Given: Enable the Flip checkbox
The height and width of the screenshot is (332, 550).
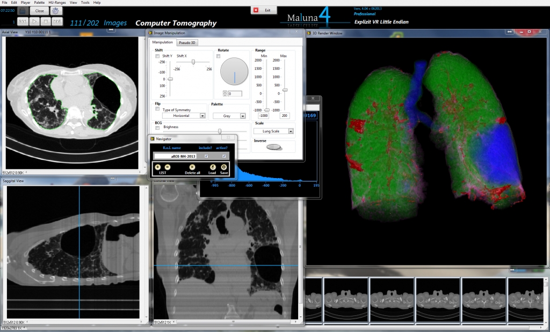Looking at the screenshot, I should point(157,109).
